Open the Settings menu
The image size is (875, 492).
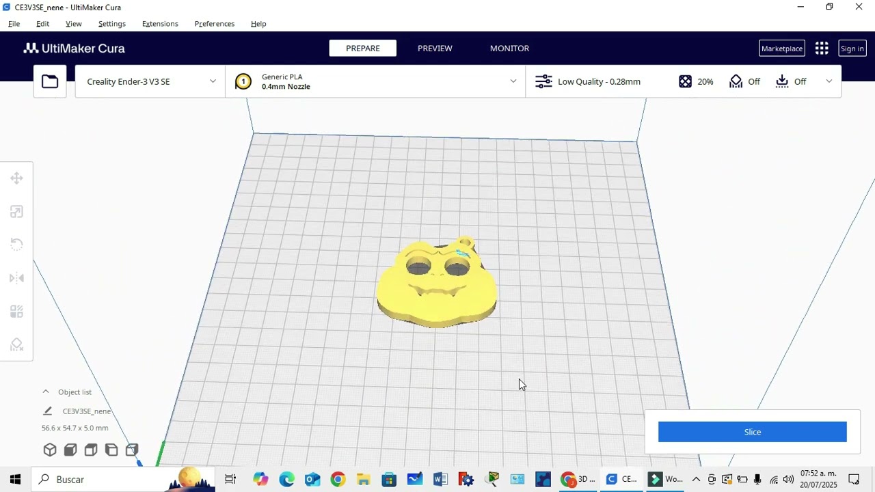point(112,24)
